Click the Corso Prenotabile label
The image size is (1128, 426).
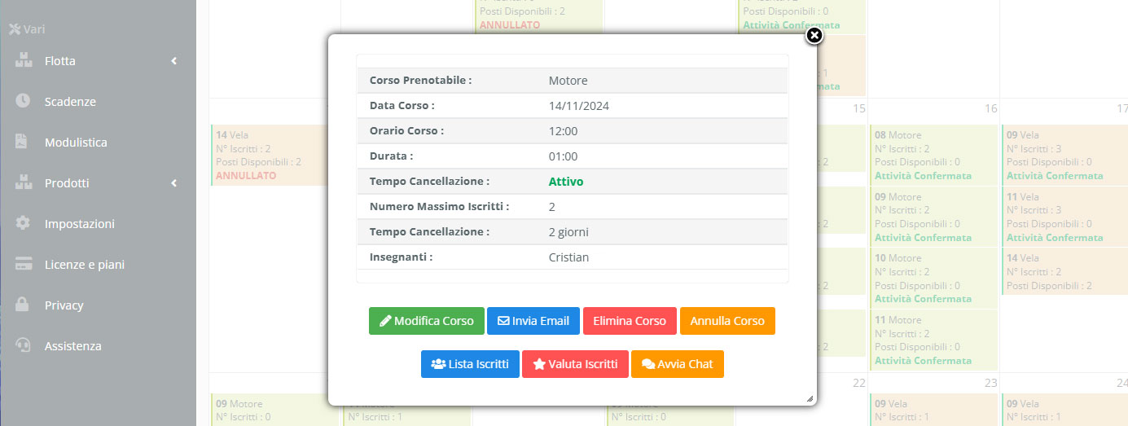[420, 81]
